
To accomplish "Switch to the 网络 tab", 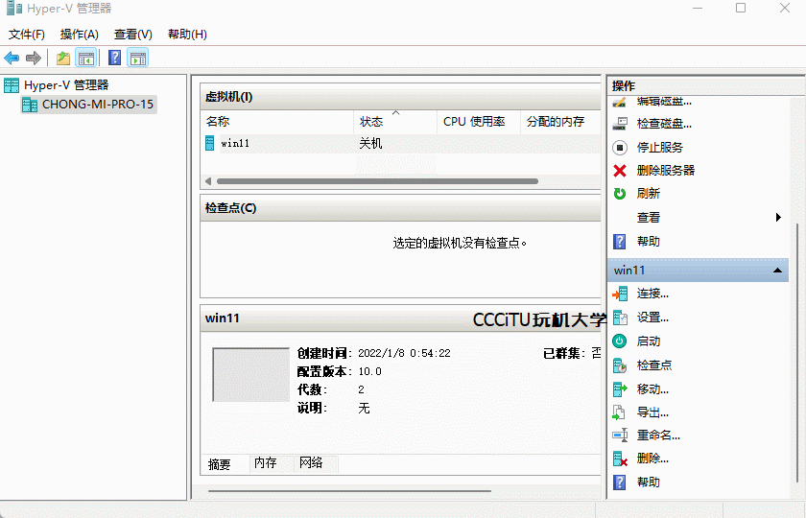I will click(311, 463).
